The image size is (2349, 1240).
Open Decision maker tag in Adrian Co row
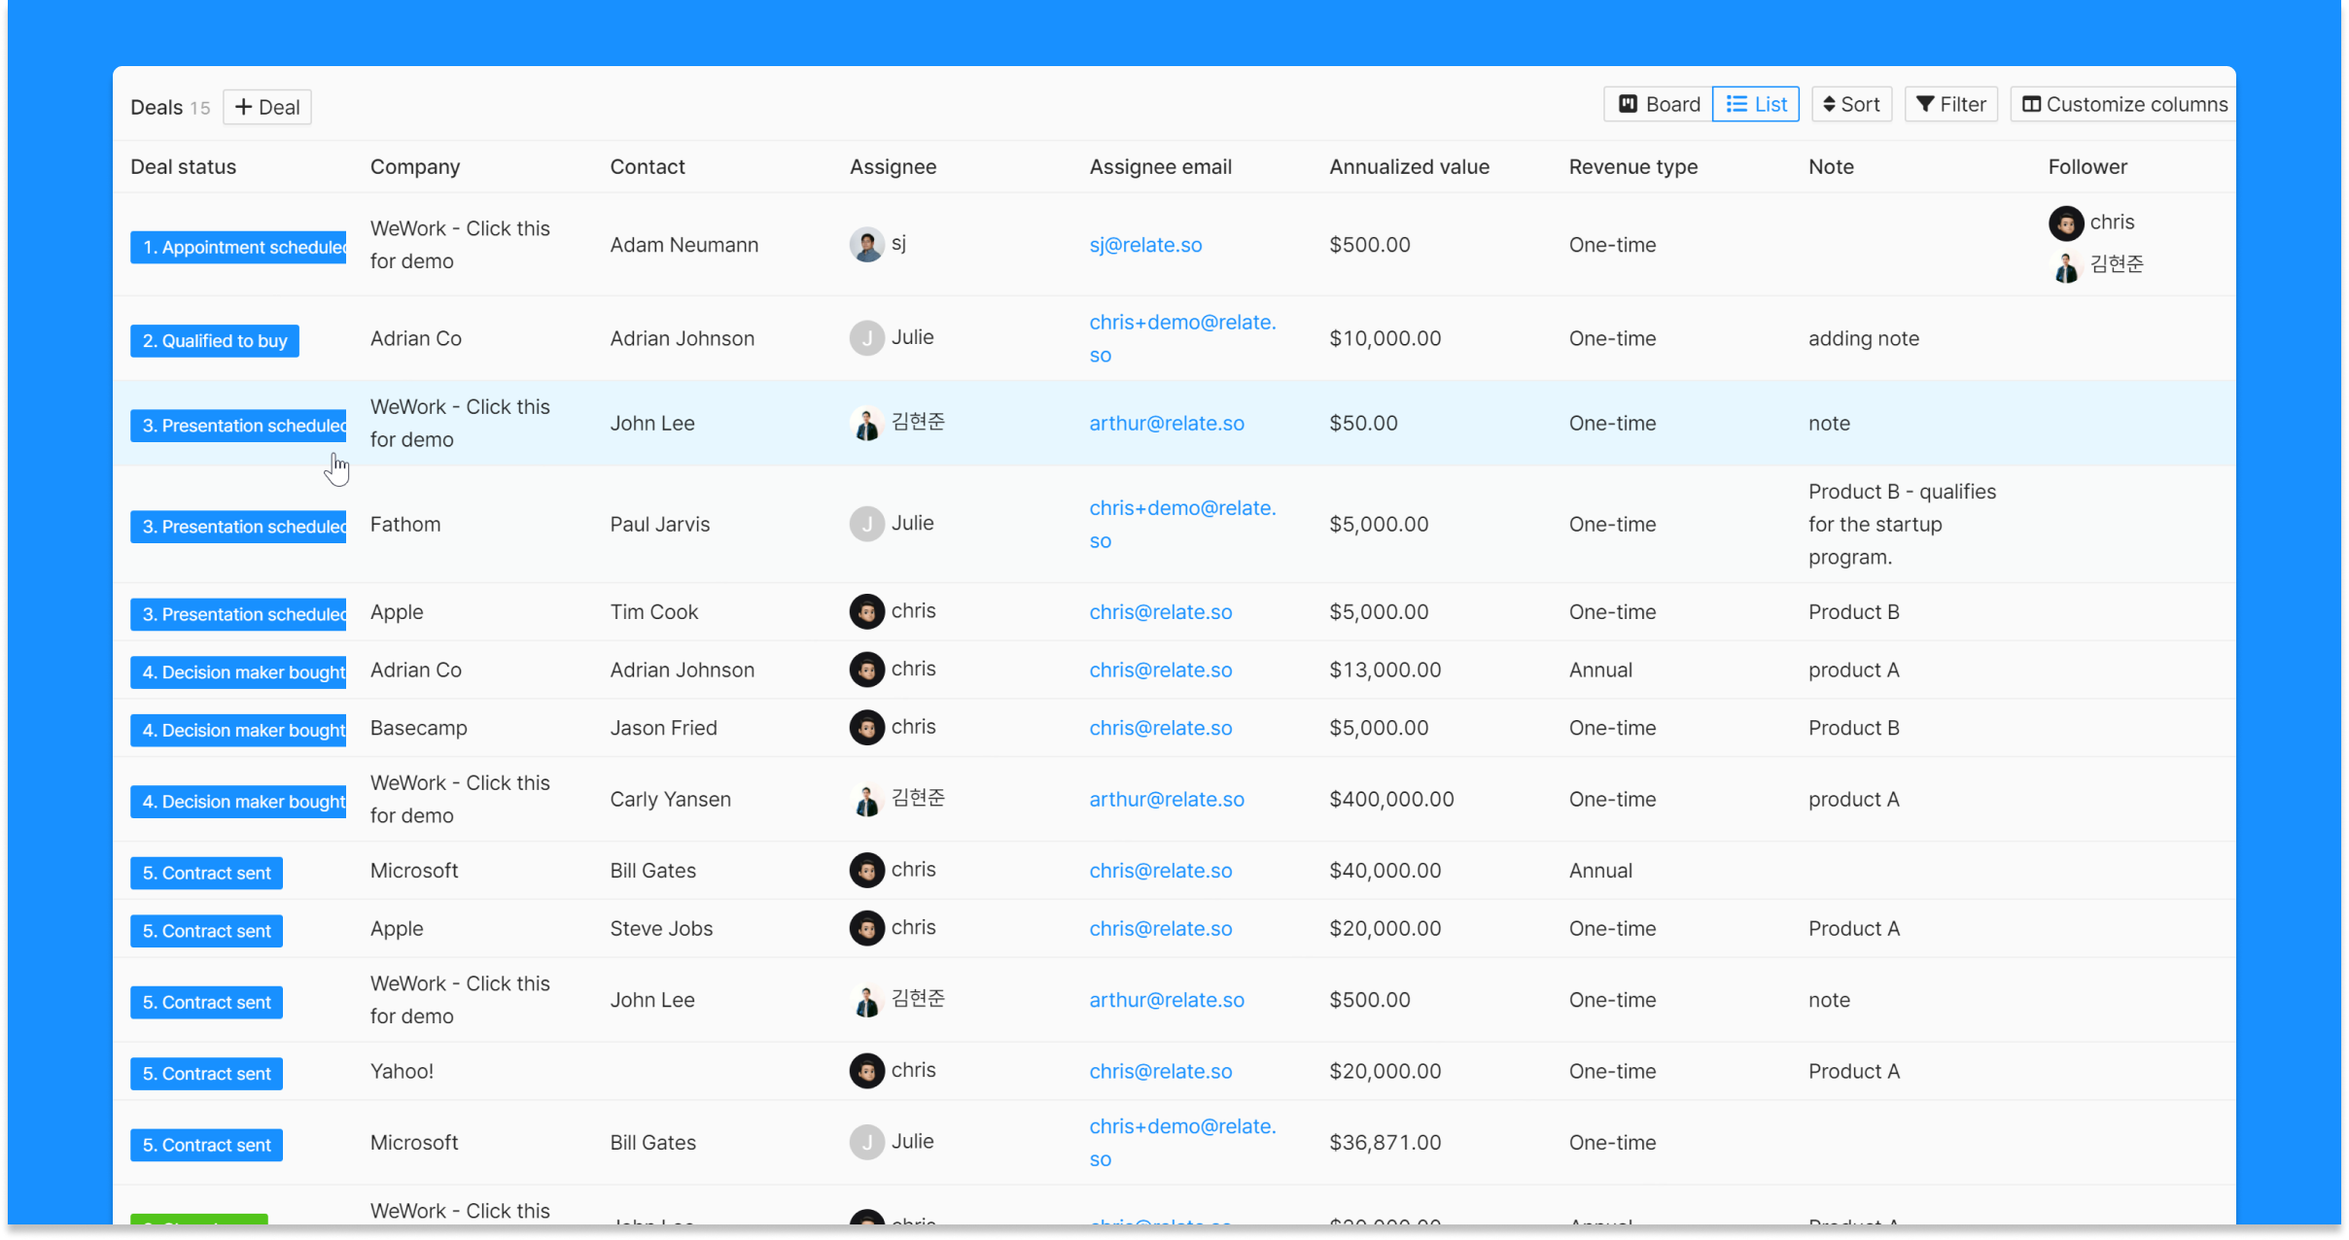coord(238,672)
